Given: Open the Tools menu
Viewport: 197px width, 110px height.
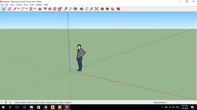Looking at the screenshot, I should pos(32,5).
